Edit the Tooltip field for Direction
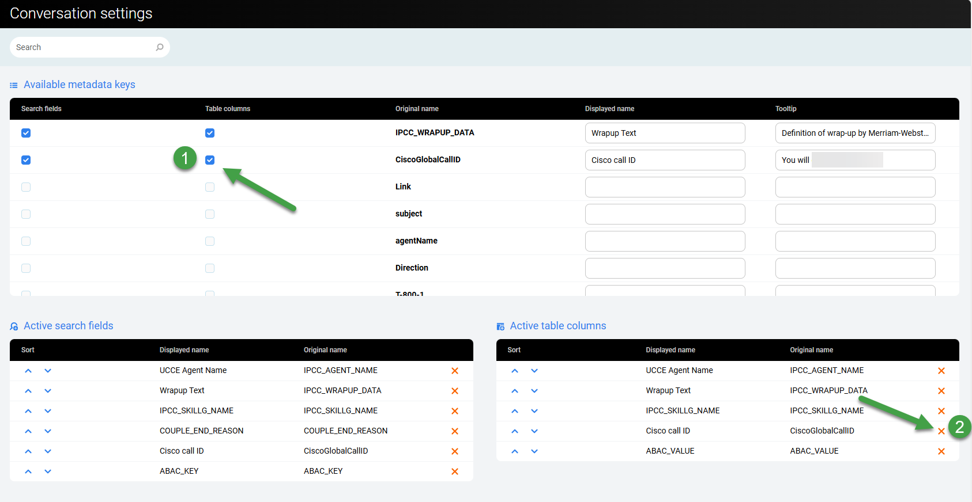 click(854, 268)
